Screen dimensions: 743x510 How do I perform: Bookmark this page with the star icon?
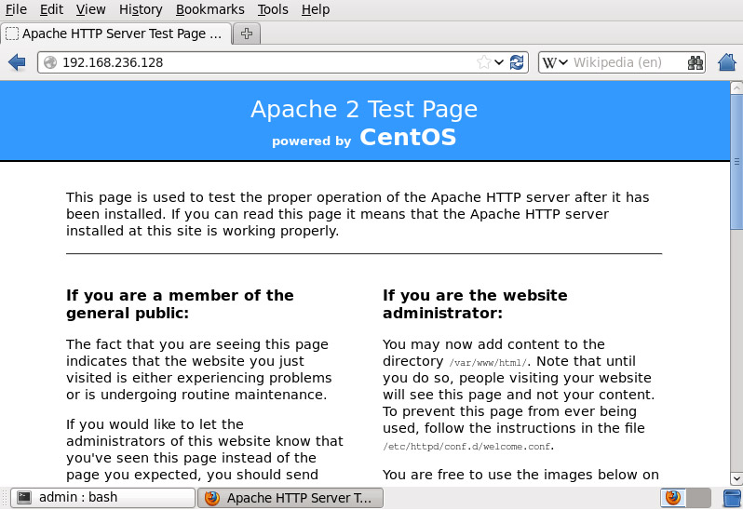[484, 62]
